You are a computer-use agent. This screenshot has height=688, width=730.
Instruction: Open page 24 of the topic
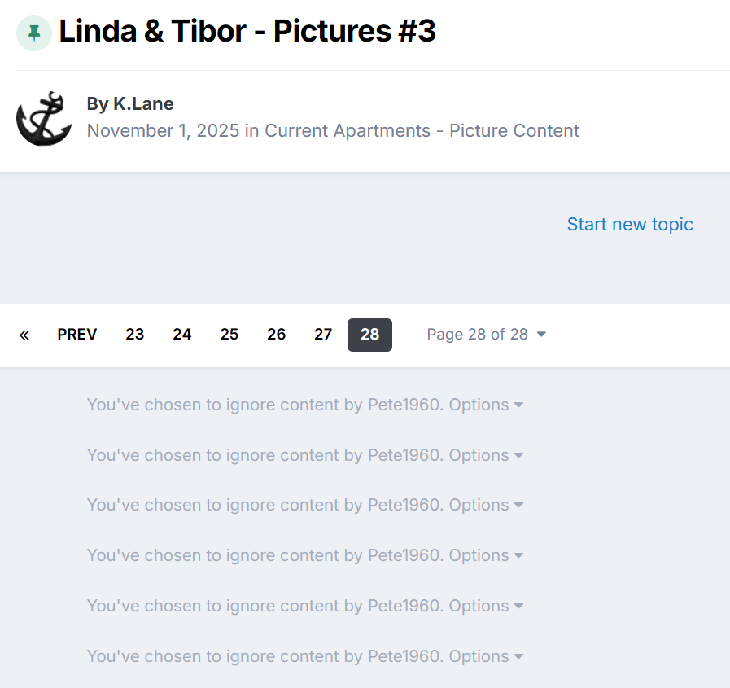(x=182, y=335)
